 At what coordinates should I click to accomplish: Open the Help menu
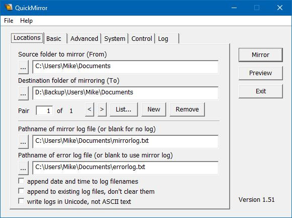pyautogui.click(x=26, y=21)
